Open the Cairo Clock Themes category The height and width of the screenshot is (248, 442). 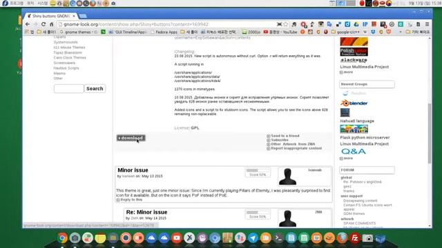pos(70,58)
